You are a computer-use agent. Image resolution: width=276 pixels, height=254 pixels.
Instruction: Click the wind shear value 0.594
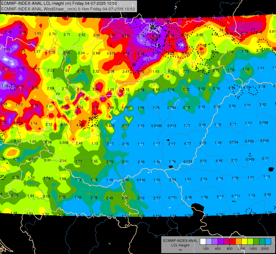tap(234, 142)
